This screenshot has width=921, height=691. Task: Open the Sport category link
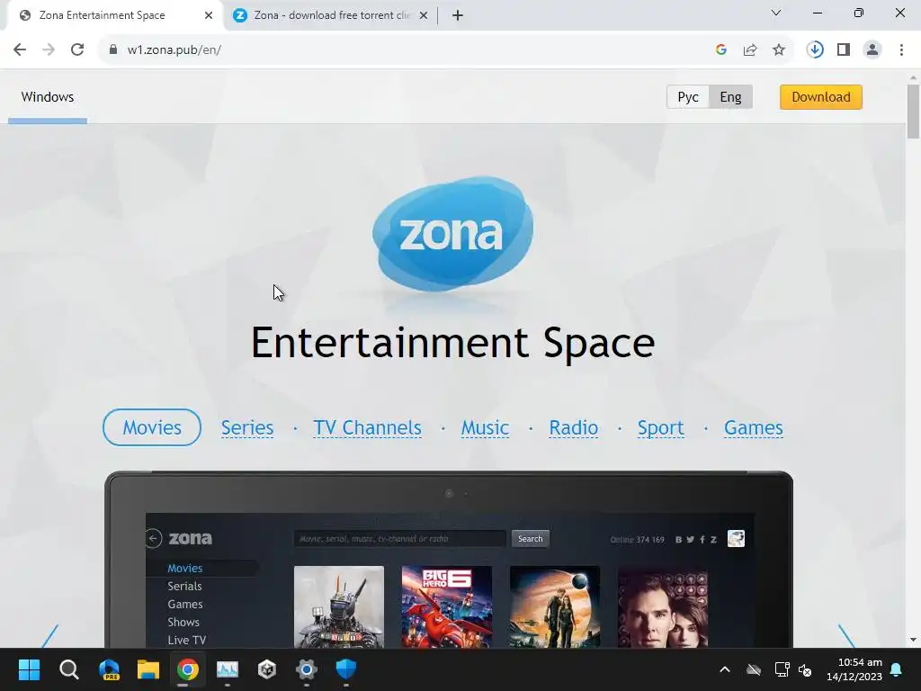click(x=661, y=427)
